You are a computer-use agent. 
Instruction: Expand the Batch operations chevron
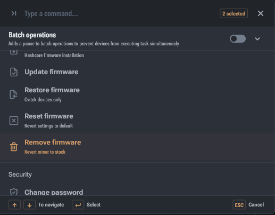pyautogui.click(x=257, y=39)
